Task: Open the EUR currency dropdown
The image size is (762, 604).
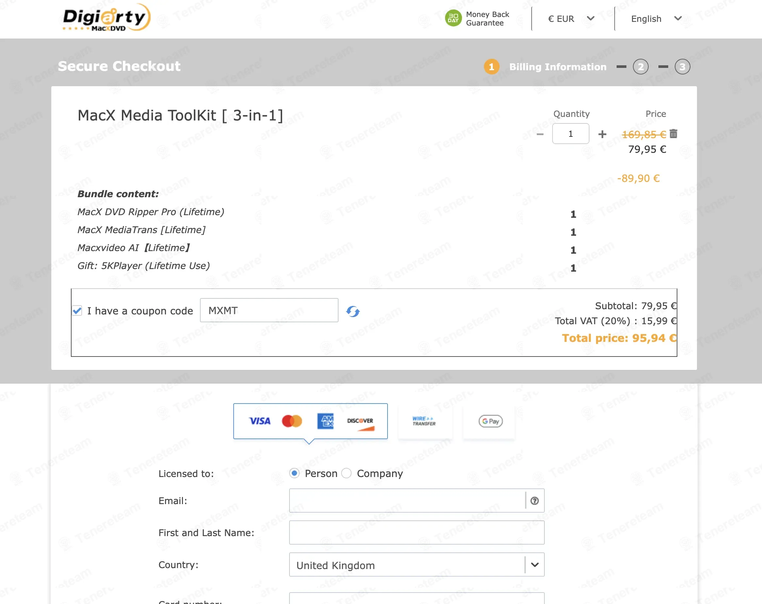Action: click(x=572, y=19)
